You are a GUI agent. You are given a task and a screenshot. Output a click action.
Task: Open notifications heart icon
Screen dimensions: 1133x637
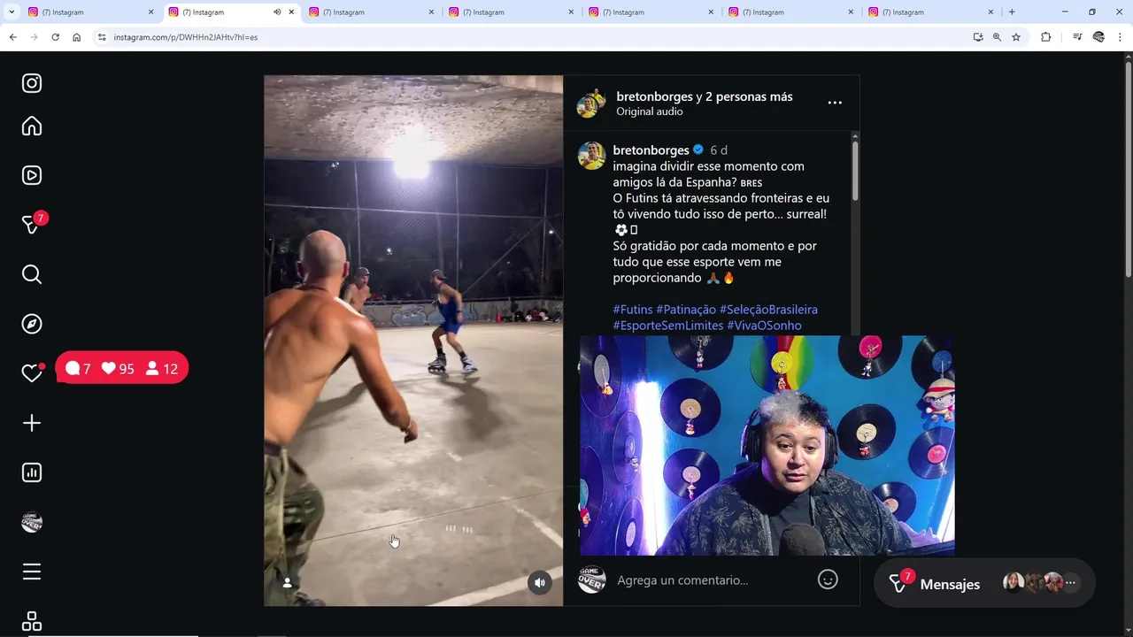coord(32,373)
